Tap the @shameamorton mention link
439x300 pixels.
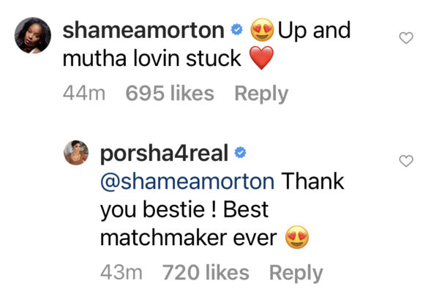coord(187,181)
